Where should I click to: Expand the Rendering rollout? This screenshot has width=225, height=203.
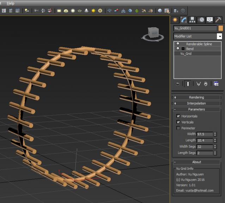pyautogui.click(x=196, y=97)
